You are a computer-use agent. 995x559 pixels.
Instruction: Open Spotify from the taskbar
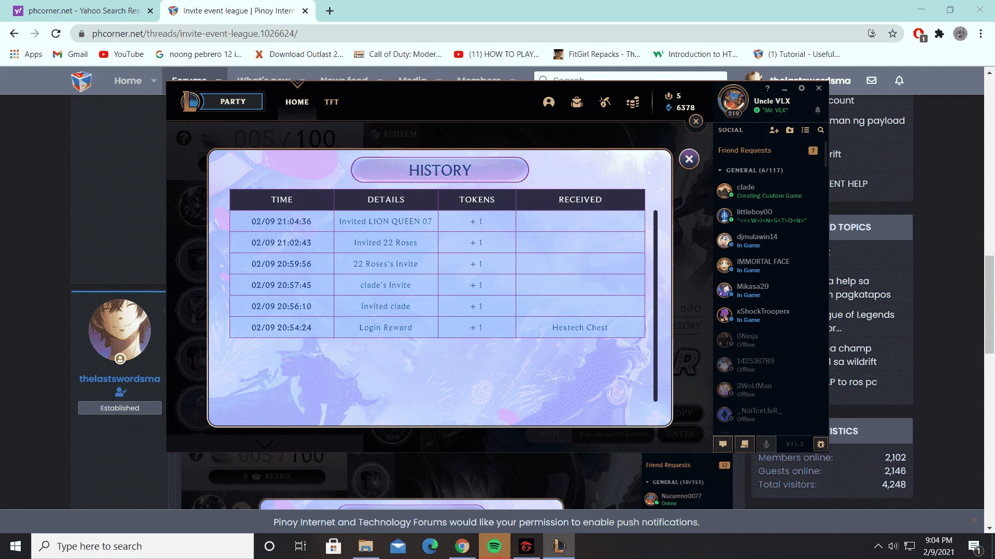494,546
